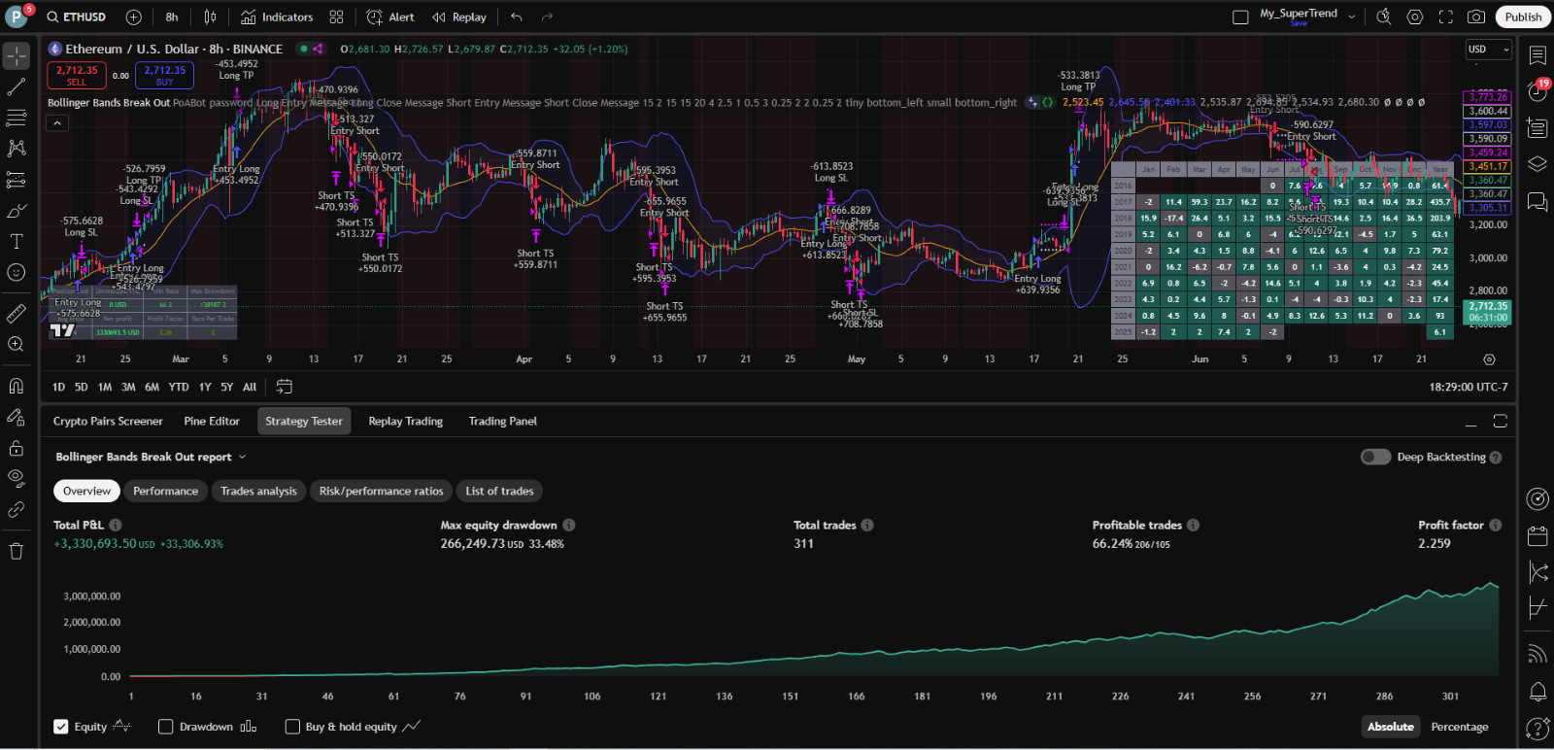Select the text annotation tool
This screenshot has height=750, width=1554.
click(x=17, y=241)
